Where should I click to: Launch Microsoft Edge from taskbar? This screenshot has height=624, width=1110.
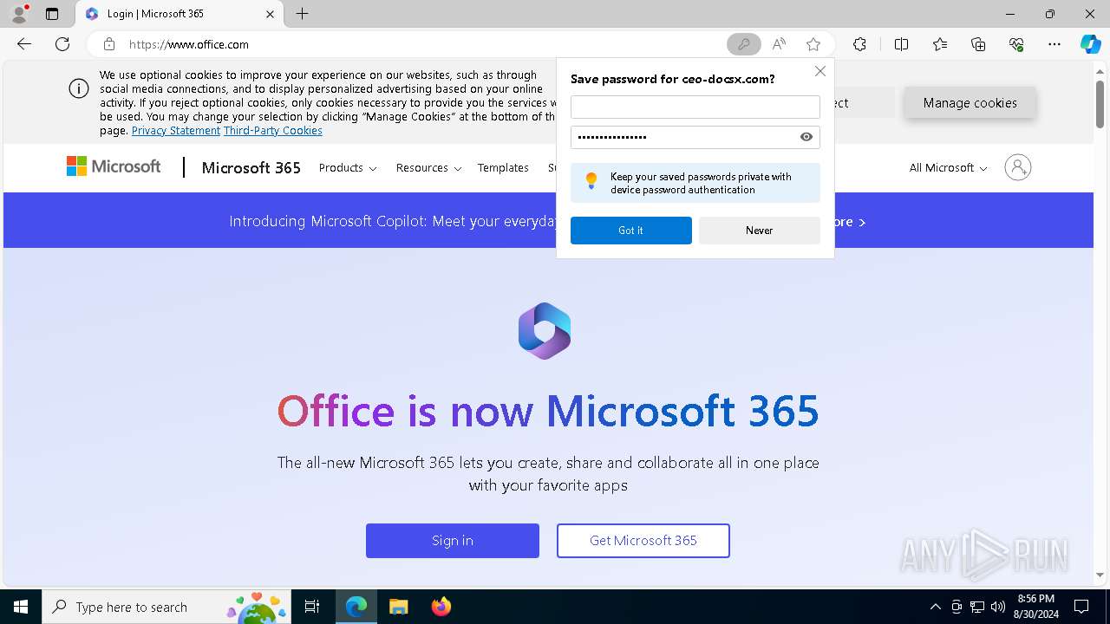(356, 607)
